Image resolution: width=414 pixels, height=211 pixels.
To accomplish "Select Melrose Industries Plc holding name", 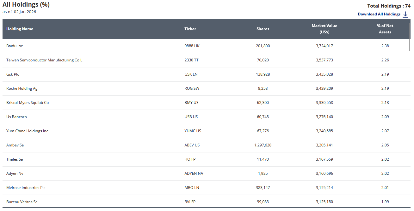I will (26, 188).
